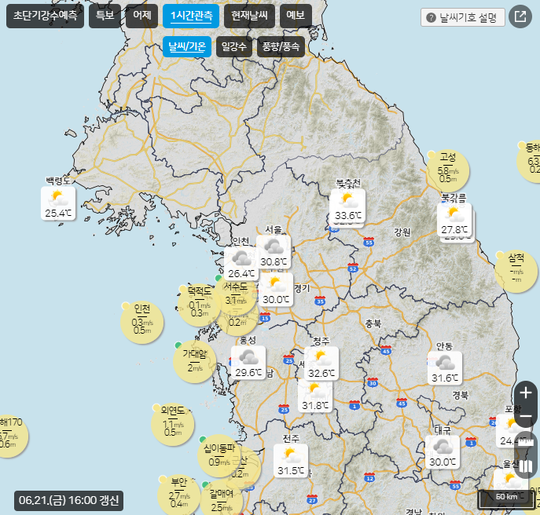Click the 인천 marine buoy circle 0.3m/s

click(x=142, y=323)
